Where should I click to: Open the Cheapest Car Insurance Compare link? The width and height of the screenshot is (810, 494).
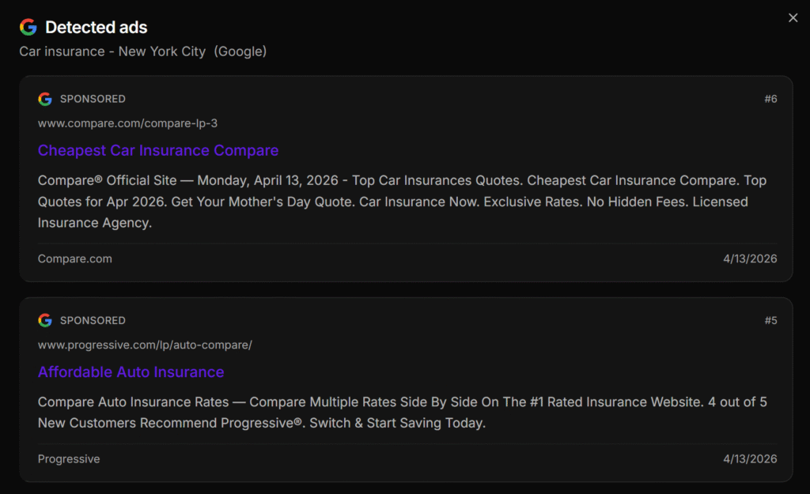point(158,150)
